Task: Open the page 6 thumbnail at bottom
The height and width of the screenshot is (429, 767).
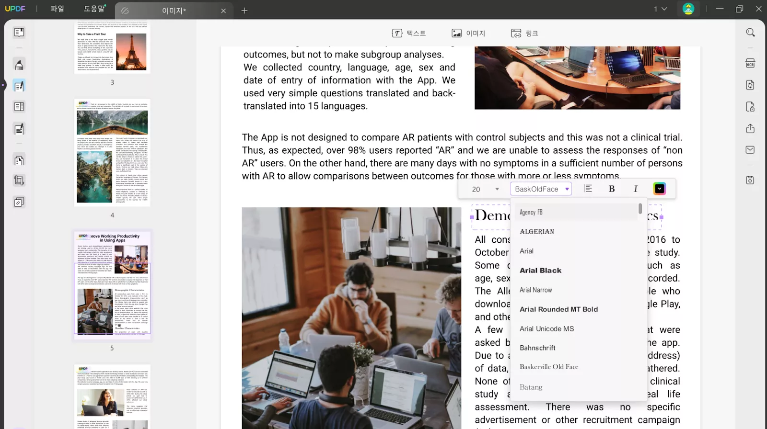Action: pos(112,396)
